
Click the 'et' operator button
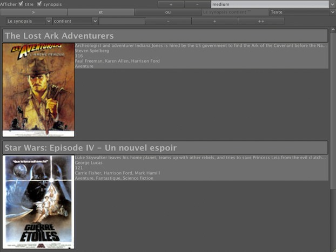tap(100, 12)
